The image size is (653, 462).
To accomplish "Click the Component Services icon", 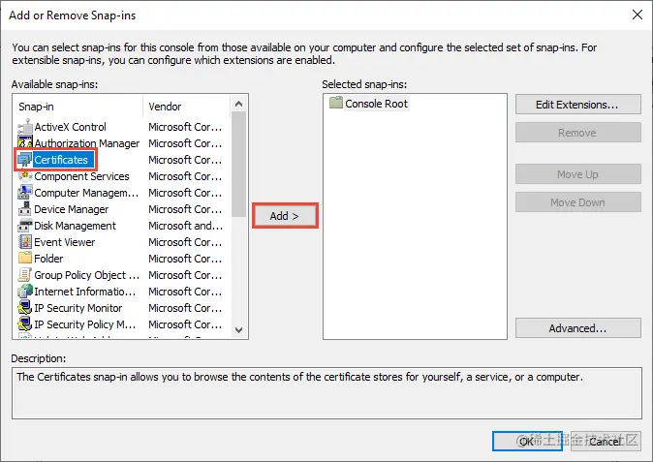I will tap(25, 176).
